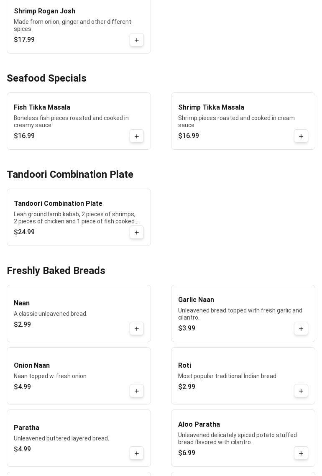Image resolution: width=322 pixels, height=476 pixels.
Task: Add Aloo Paratha to order
Action: 301,453
